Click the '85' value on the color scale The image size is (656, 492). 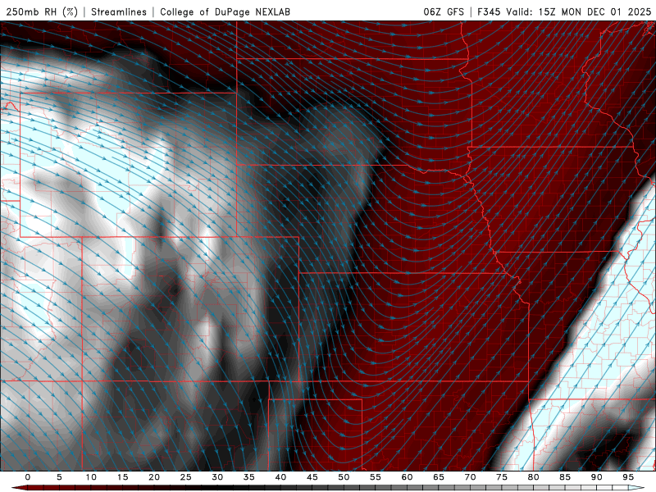coord(565,477)
